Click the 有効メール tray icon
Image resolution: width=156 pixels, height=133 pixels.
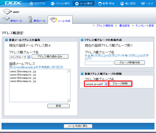6,19
